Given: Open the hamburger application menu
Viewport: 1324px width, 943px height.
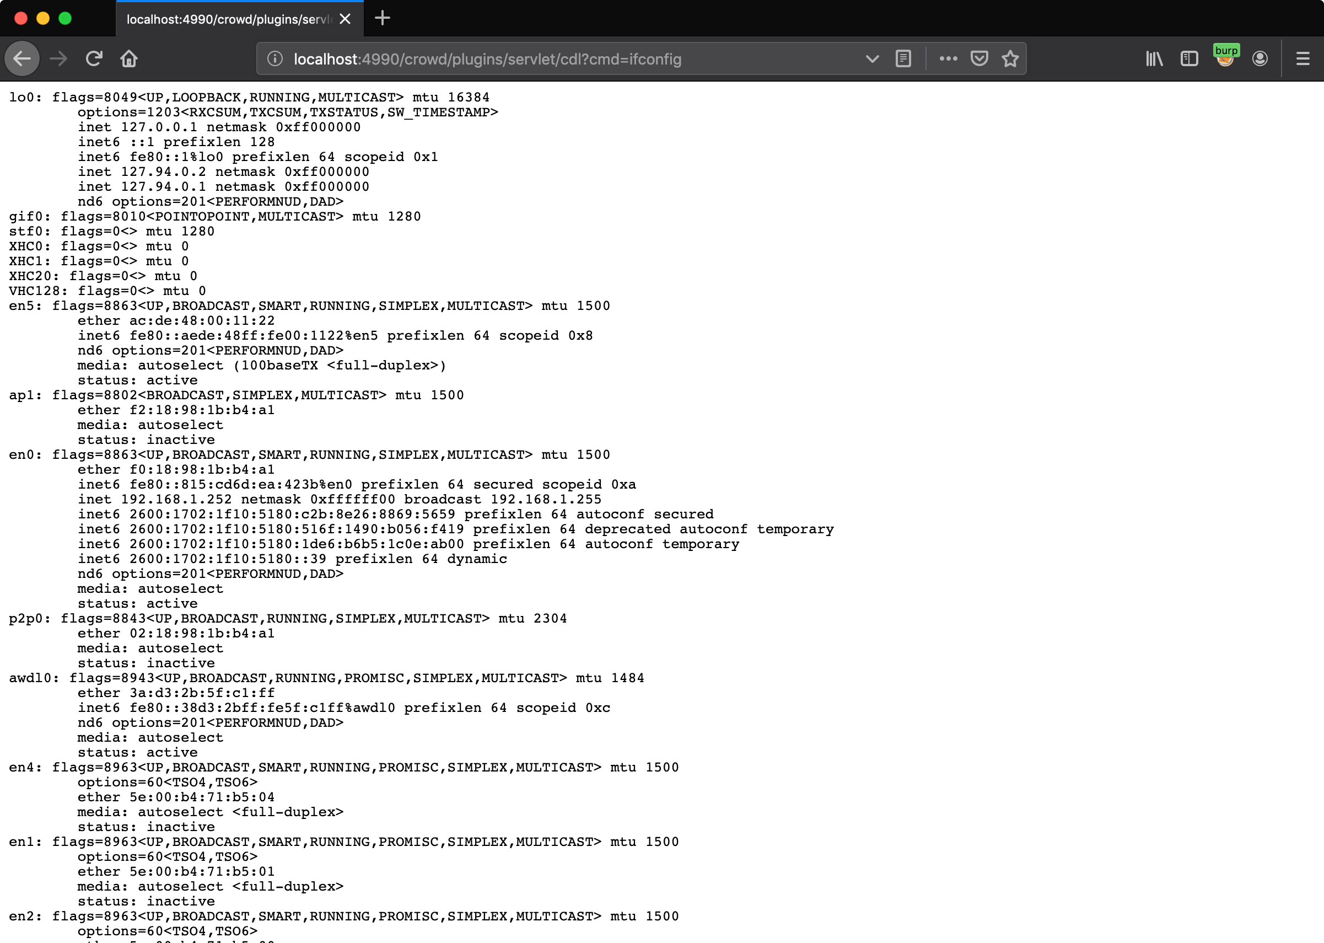Looking at the screenshot, I should 1303,58.
